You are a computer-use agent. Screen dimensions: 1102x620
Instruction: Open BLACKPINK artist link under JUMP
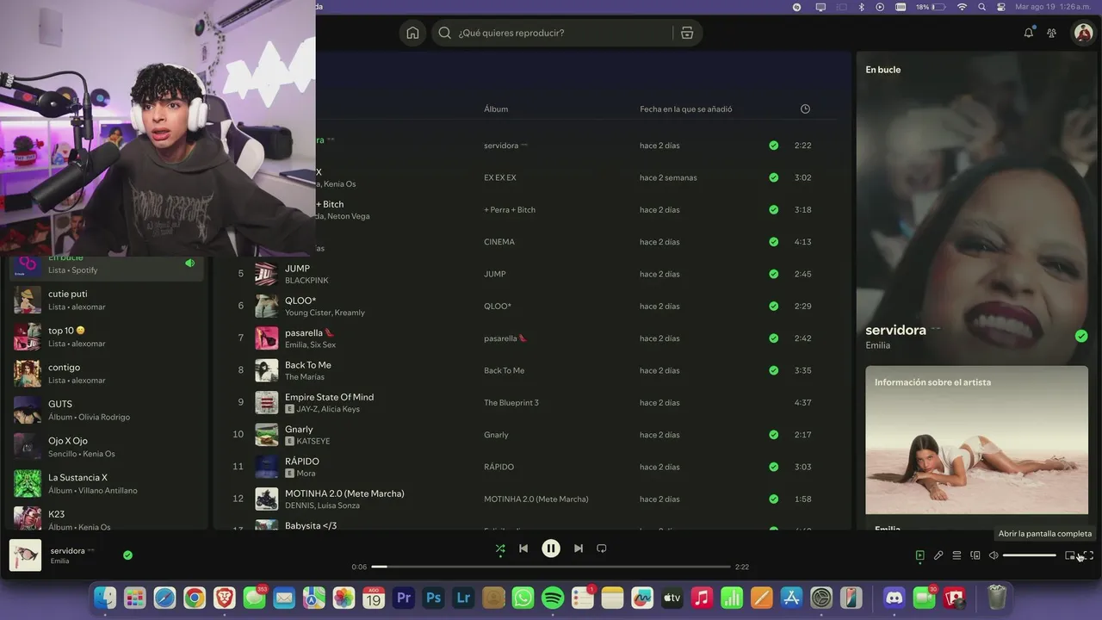pyautogui.click(x=306, y=281)
